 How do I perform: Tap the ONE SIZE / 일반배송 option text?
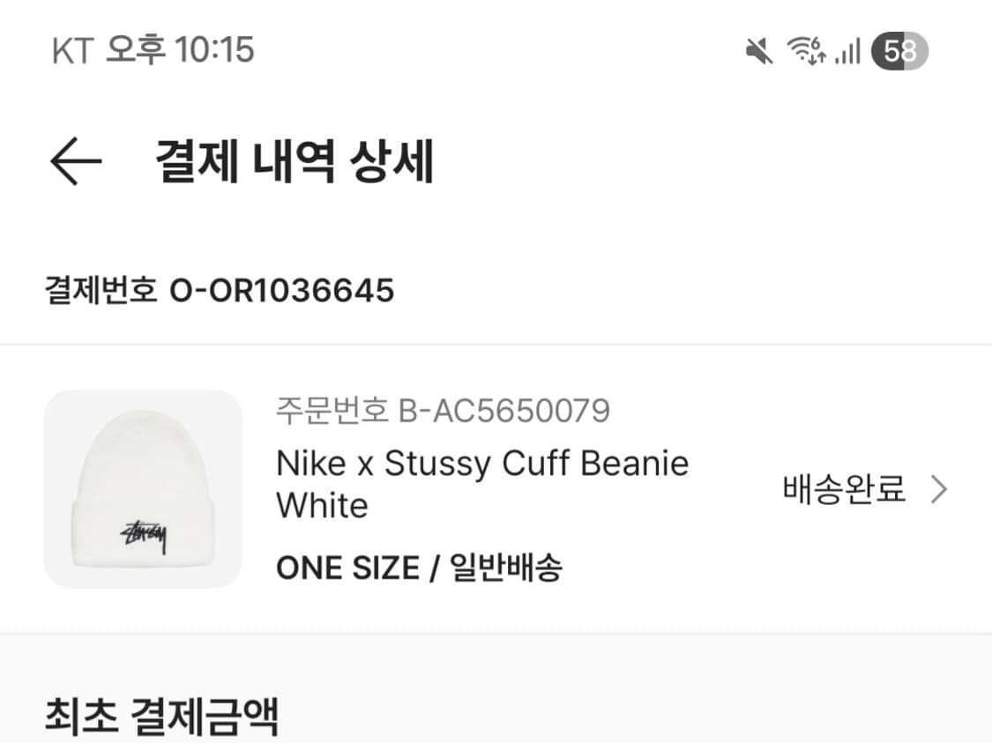(x=421, y=568)
